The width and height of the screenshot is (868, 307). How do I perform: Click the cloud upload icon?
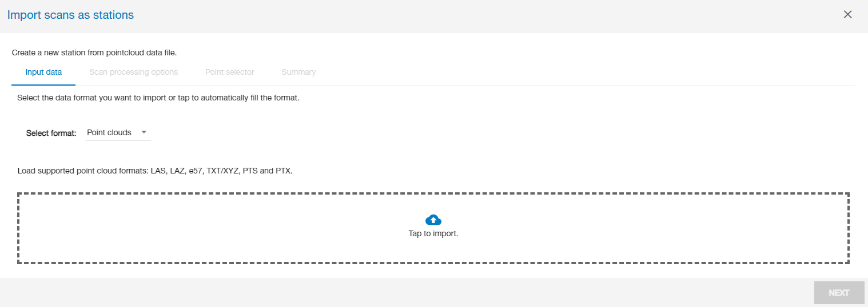(x=433, y=220)
